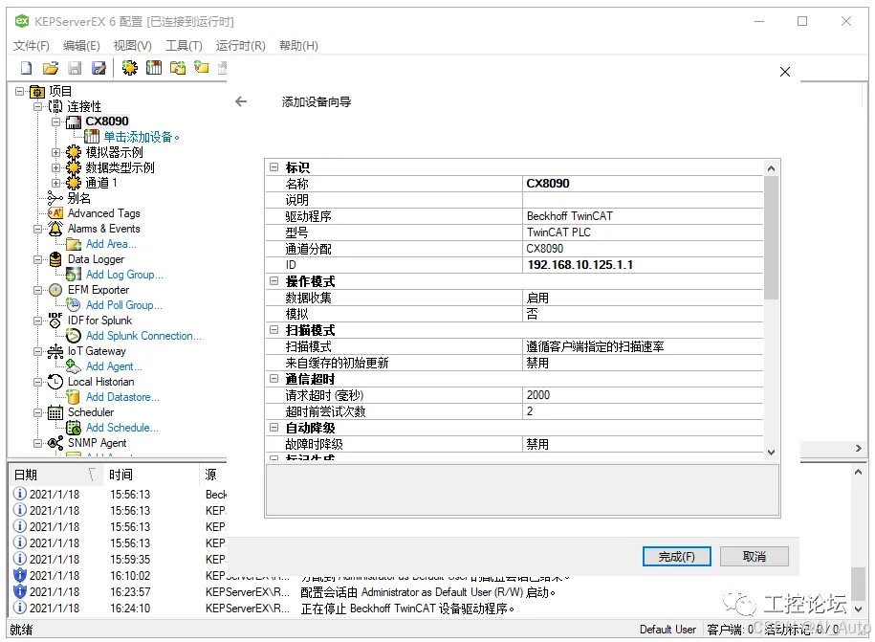
Task: Collapse the 自动降级 property section
Action: [274, 428]
